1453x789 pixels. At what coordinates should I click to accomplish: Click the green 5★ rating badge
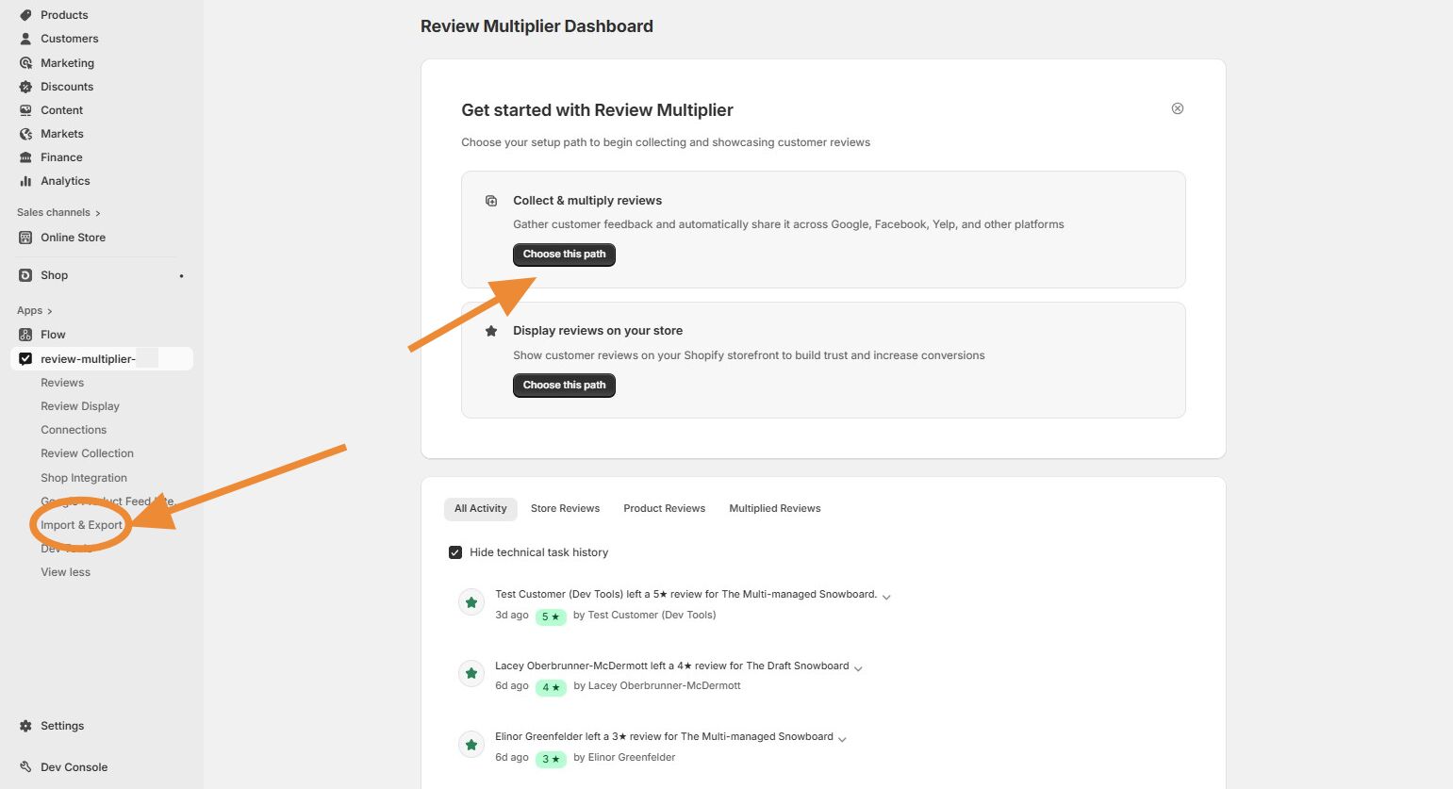[551, 616]
